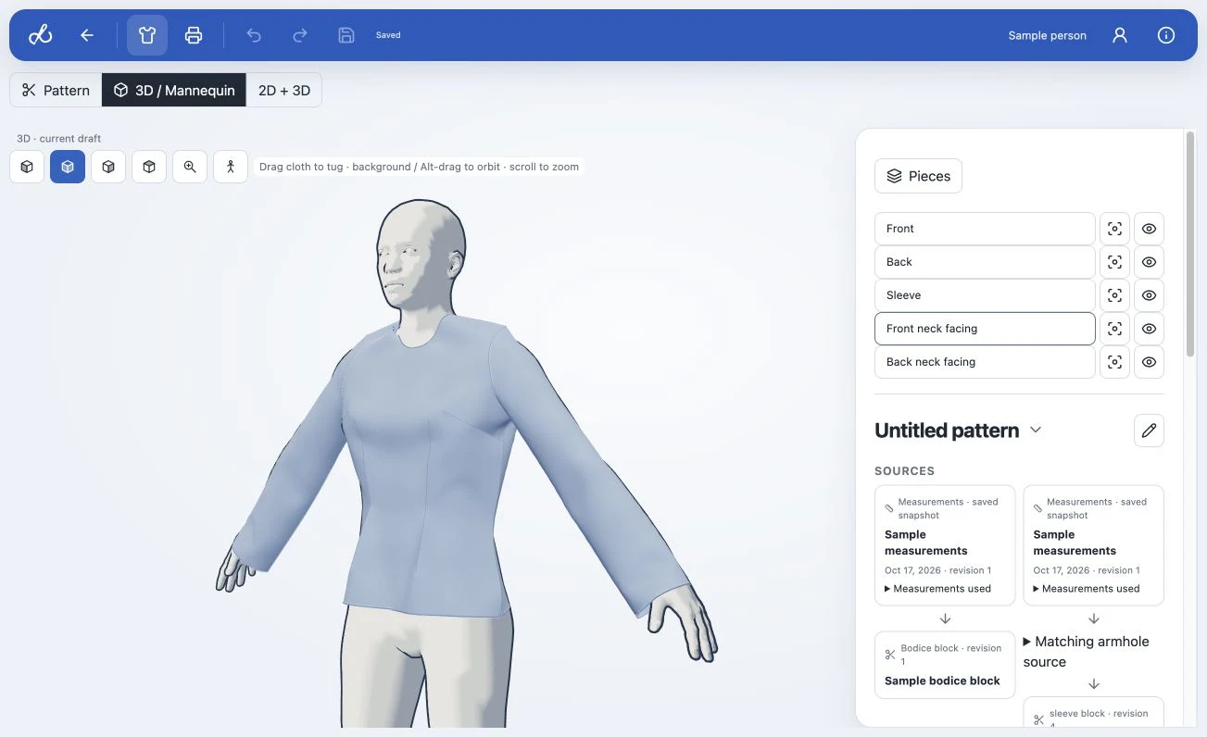Click the app logo in the top bar

[x=41, y=35]
